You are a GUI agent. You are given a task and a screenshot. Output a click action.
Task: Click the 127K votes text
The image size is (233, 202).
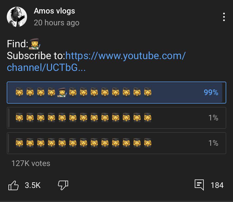(30, 163)
